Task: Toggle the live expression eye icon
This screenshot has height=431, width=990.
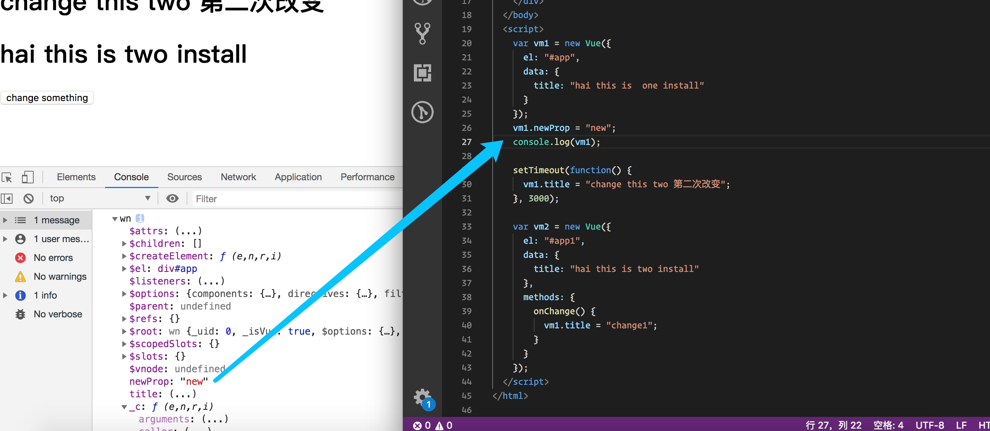Action: [172, 199]
